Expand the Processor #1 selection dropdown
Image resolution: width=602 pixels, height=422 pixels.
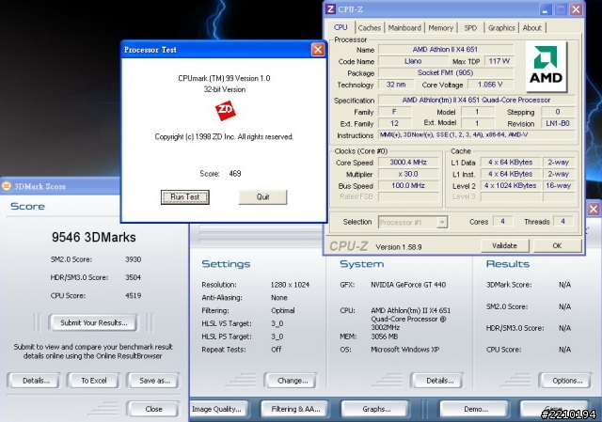tap(442, 222)
